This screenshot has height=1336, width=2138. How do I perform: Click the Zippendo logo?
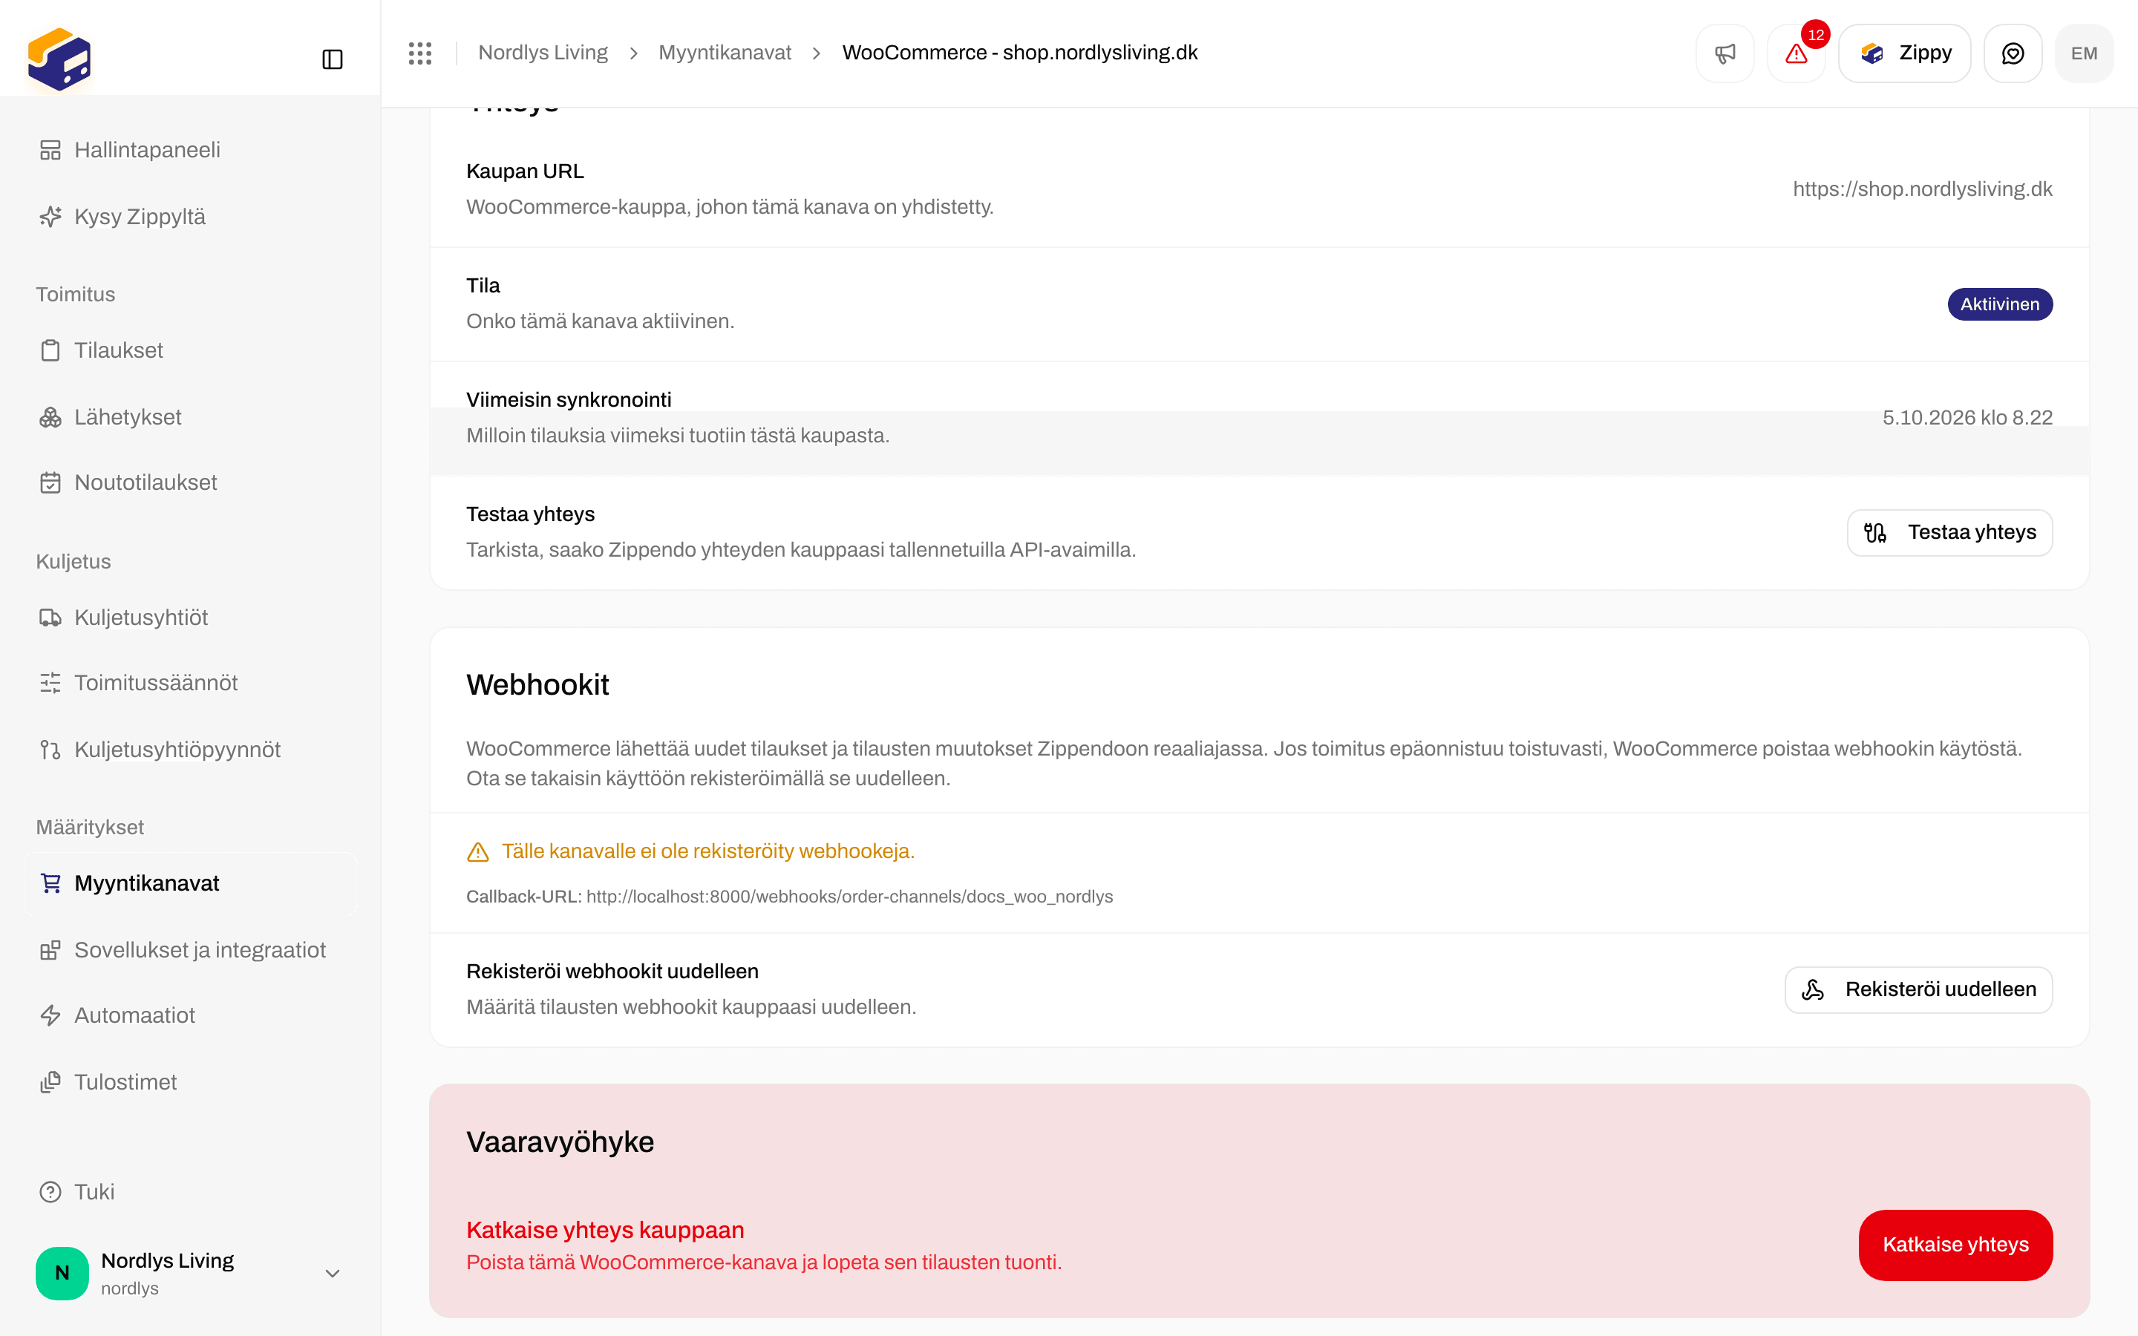tap(59, 59)
